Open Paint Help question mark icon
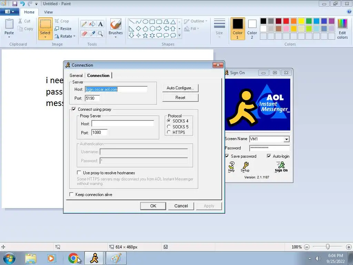The height and width of the screenshot is (265, 353). click(349, 12)
